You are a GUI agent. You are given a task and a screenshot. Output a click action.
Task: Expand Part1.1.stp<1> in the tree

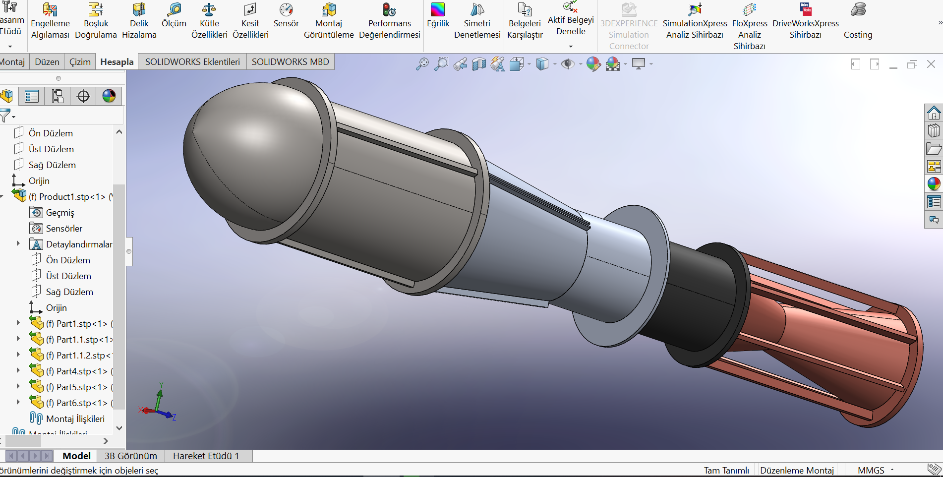pyautogui.click(x=18, y=339)
